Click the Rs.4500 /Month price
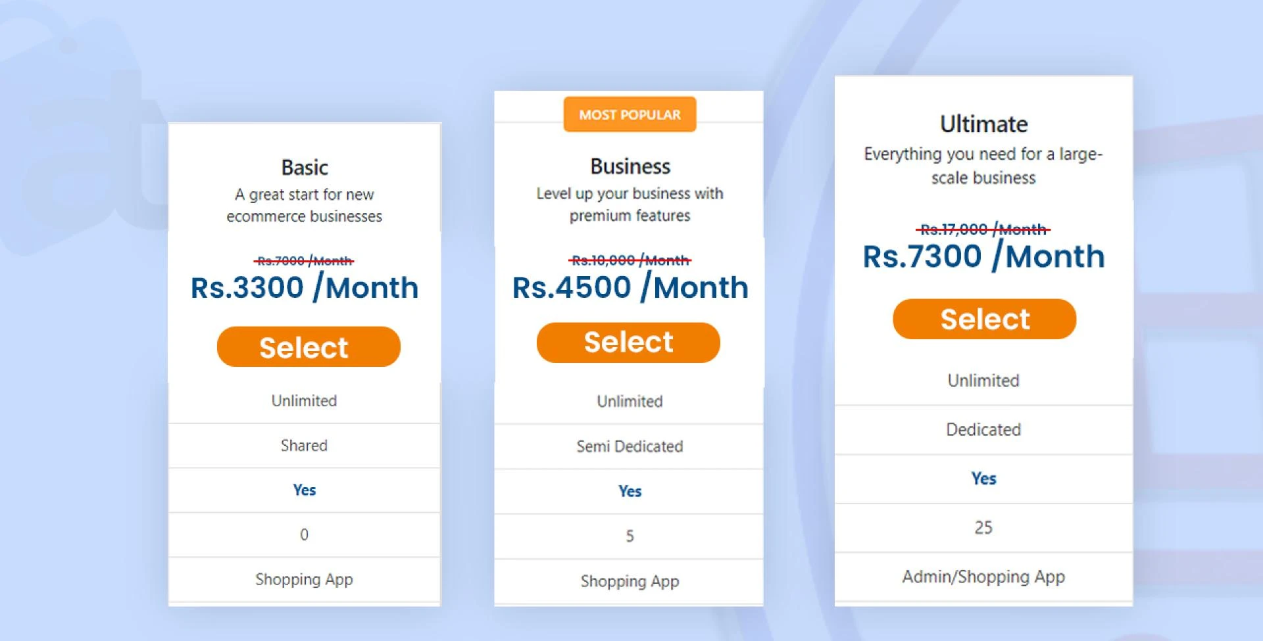Screen dimensions: 1263x641 coord(630,288)
